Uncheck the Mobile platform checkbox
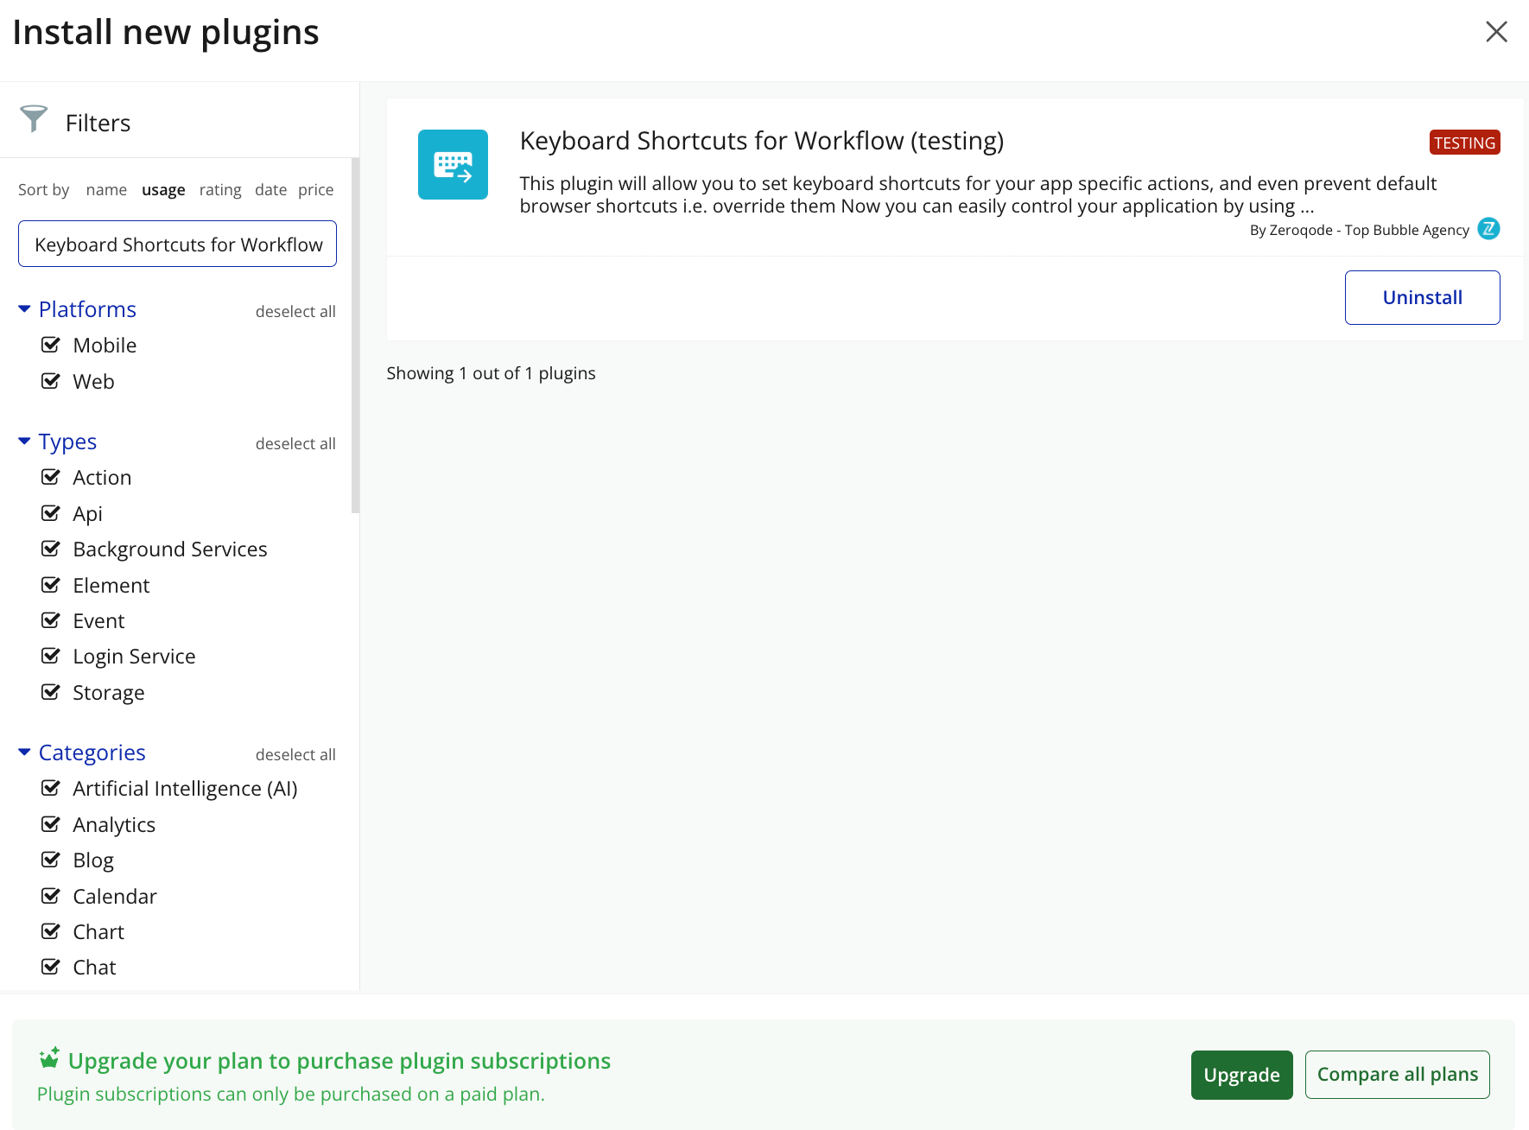Screen dimensions: 1529x1130 51,345
